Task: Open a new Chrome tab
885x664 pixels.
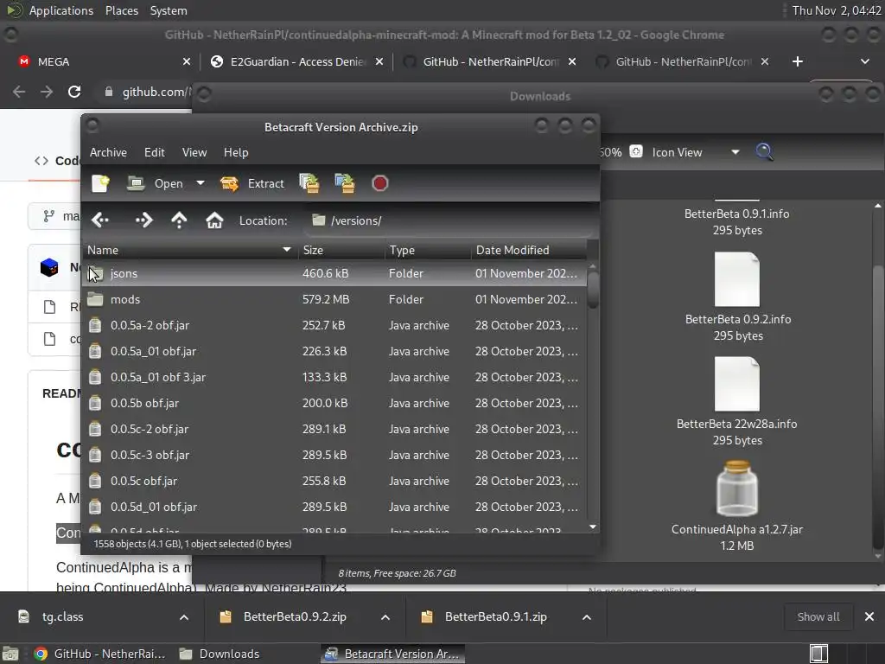Action: 797,61
